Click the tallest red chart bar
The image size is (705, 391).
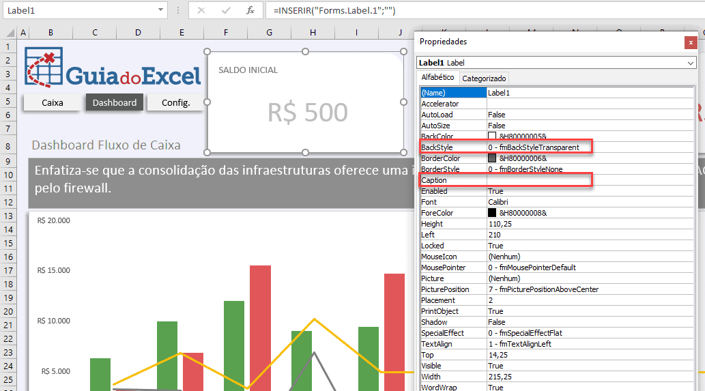tap(260, 328)
